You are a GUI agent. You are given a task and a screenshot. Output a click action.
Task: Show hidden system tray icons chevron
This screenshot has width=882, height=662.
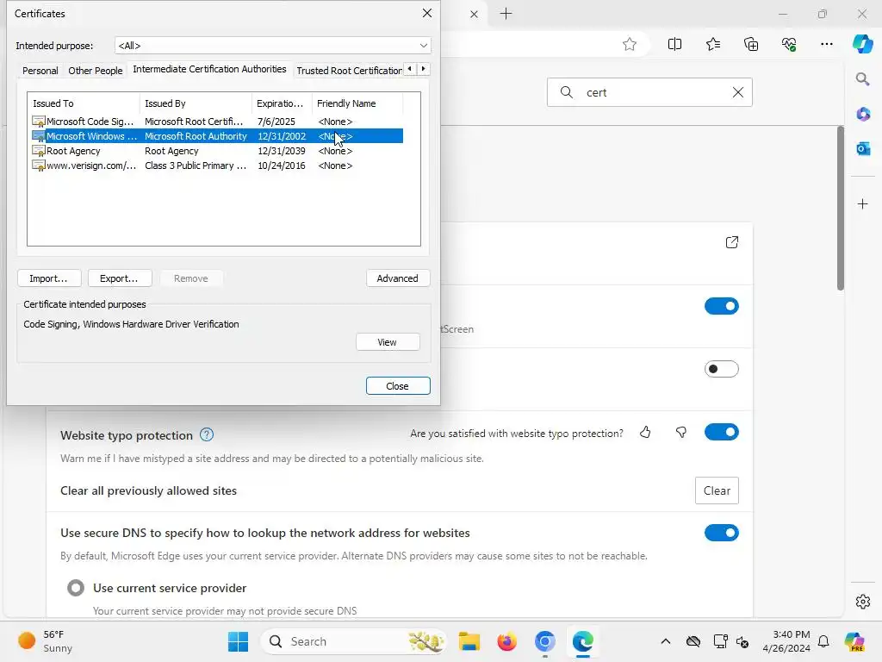666,641
